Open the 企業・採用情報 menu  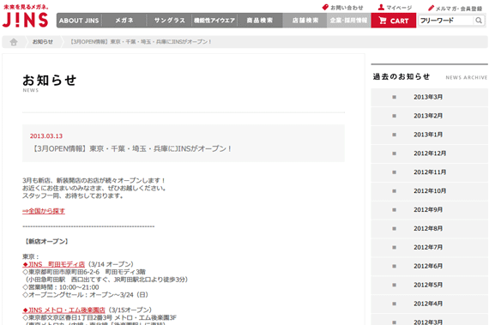pyautogui.click(x=348, y=21)
